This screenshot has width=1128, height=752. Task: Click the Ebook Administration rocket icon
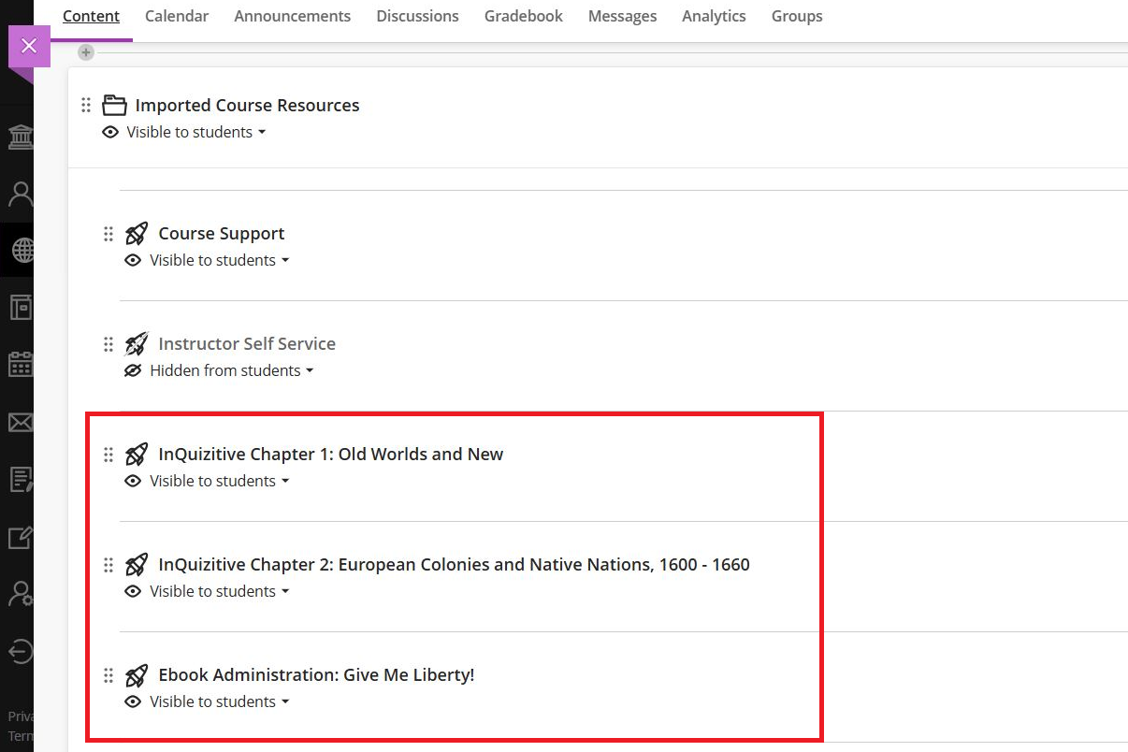(x=137, y=674)
